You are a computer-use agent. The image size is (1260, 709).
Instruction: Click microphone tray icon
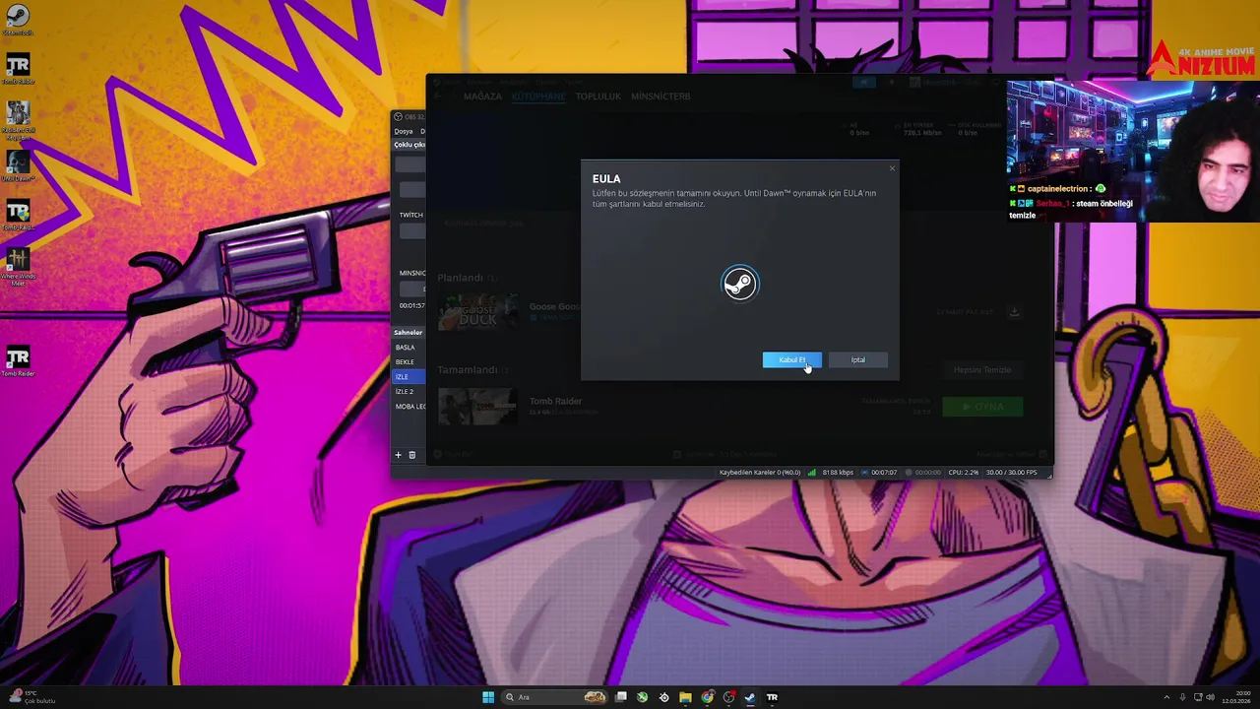click(x=1182, y=697)
